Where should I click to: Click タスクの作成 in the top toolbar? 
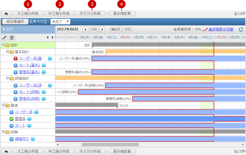point(90,13)
